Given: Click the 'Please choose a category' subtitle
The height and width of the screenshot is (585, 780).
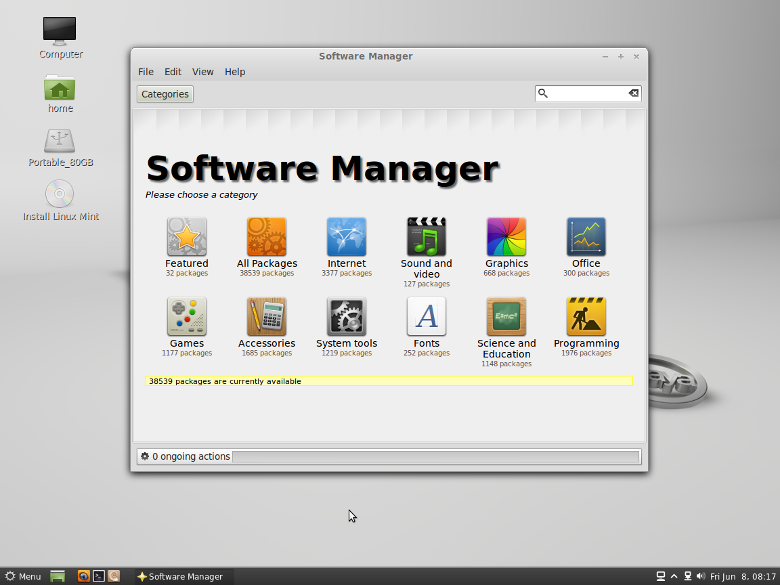Looking at the screenshot, I should (202, 194).
